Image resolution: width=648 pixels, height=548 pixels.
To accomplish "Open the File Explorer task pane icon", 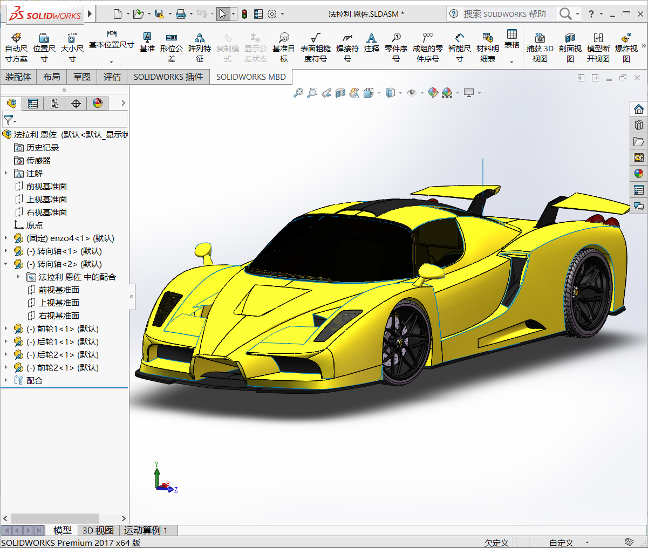I will (639, 141).
